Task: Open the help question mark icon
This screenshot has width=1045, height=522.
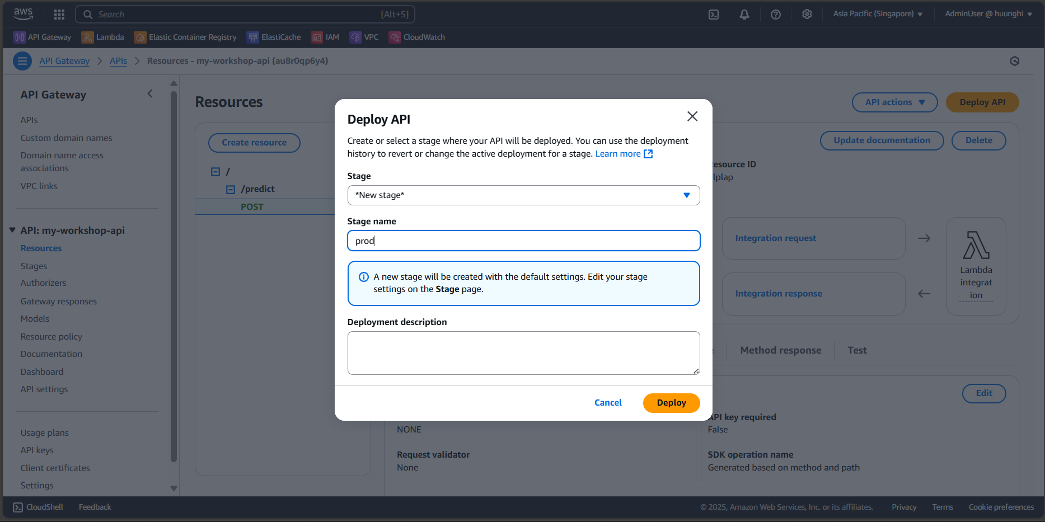Action: coord(776,15)
